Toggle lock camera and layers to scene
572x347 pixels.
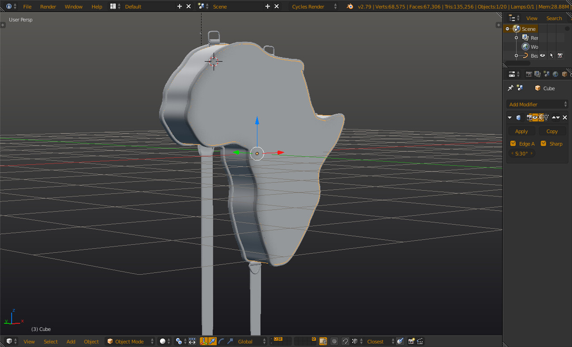(323, 341)
